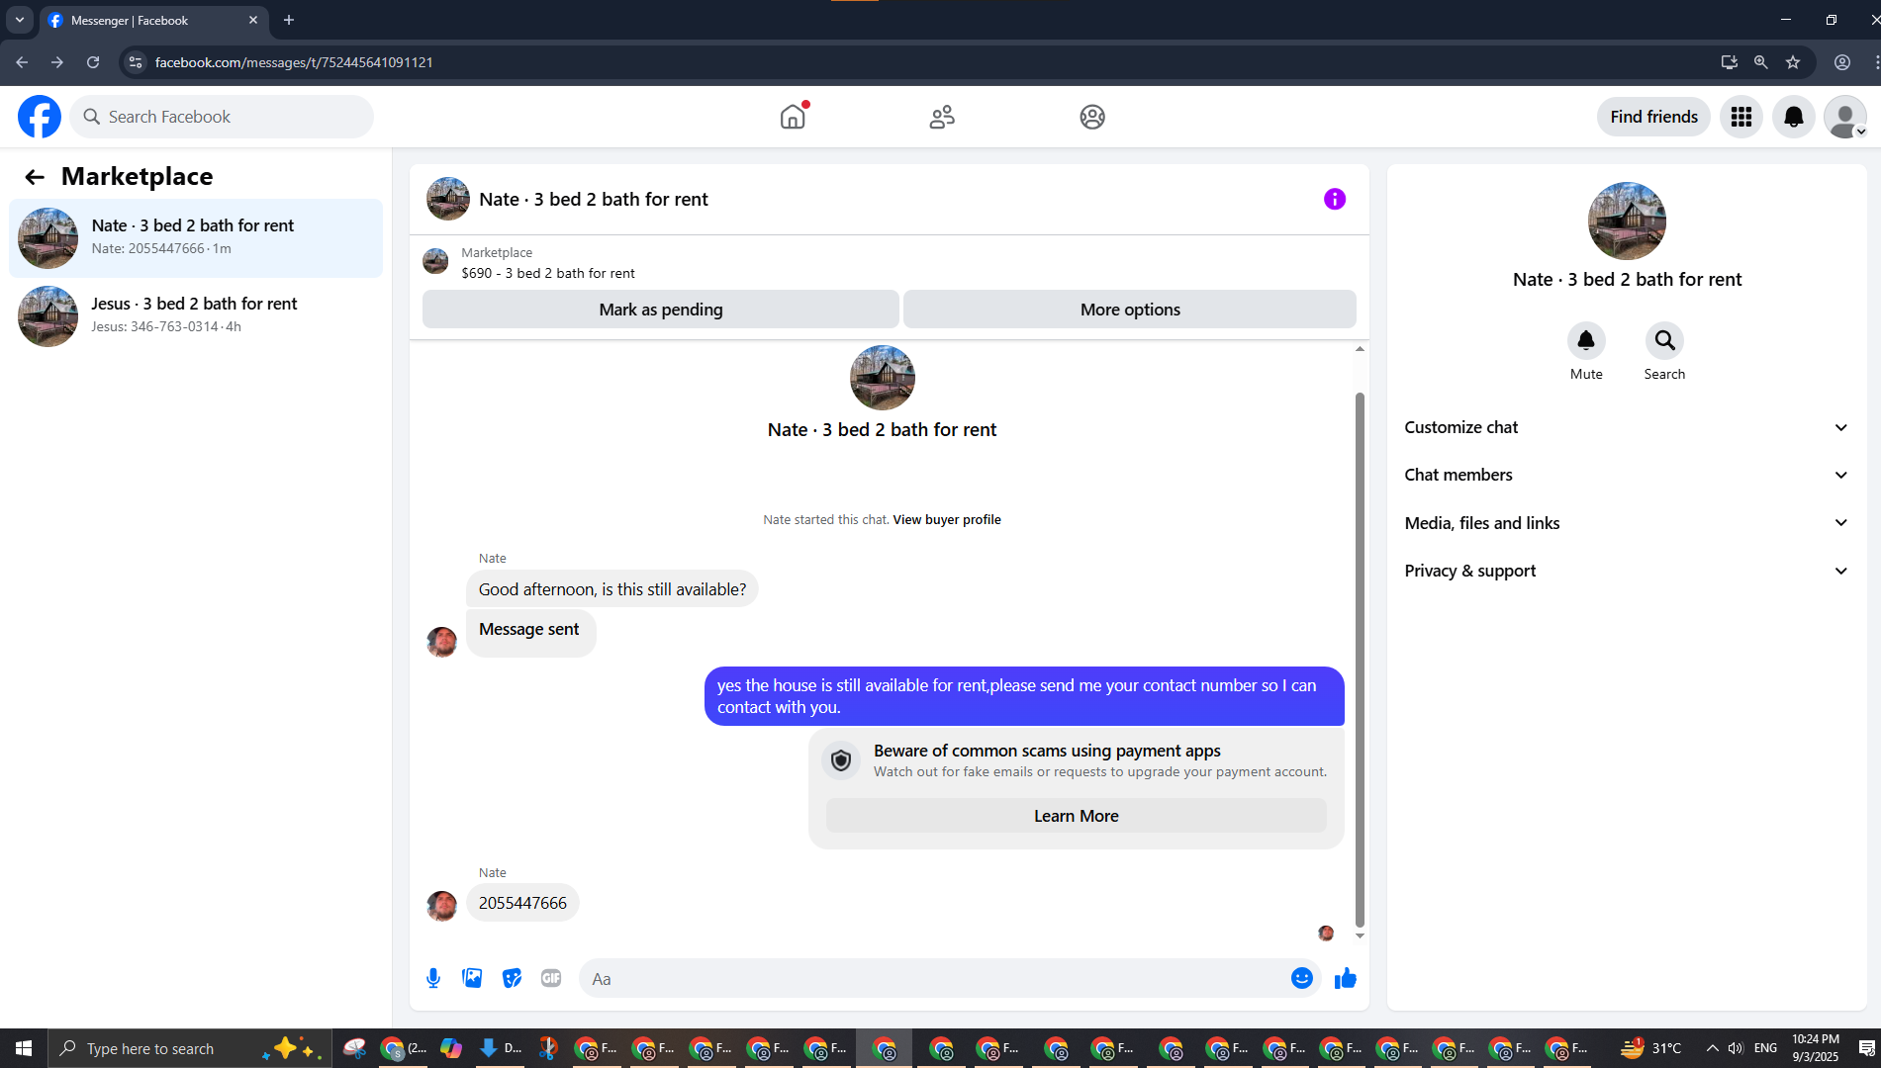Screen dimensions: 1881x1068
Task: Send a voice clip with the microphone icon
Action: point(433,978)
